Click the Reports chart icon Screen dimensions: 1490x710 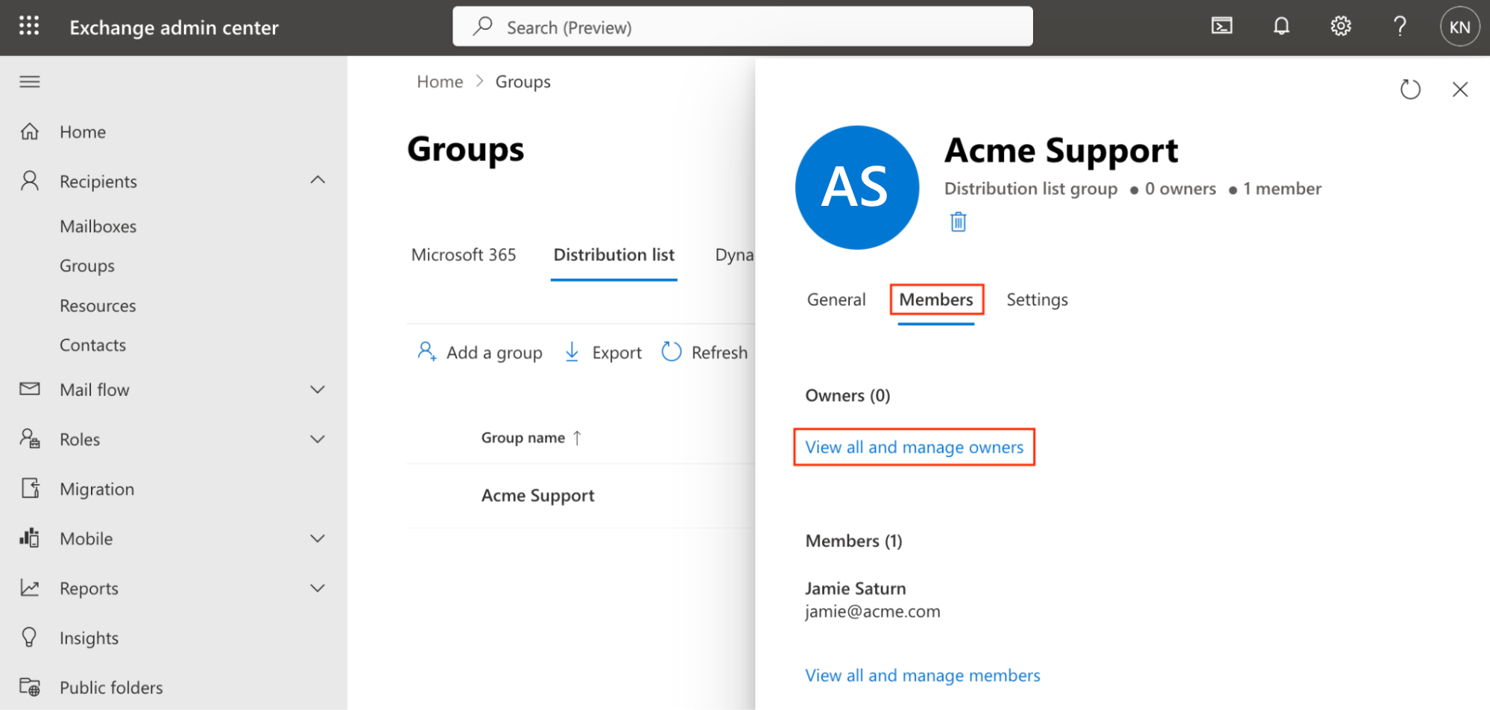[x=30, y=588]
